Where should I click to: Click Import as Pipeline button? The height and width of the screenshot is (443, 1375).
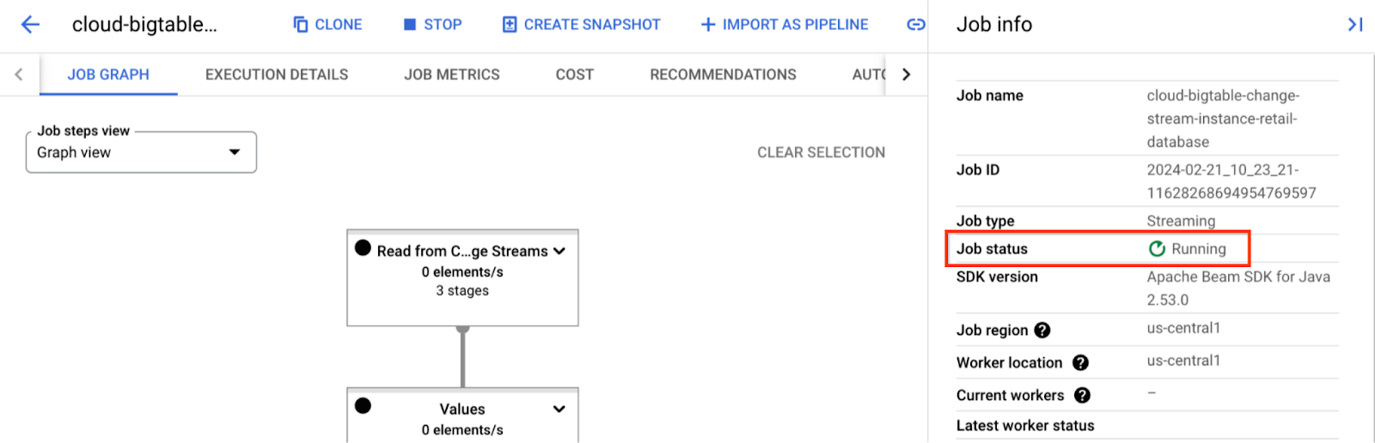pos(785,25)
